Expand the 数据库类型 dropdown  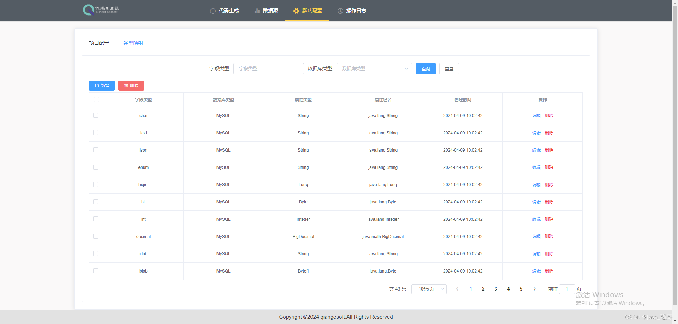374,69
